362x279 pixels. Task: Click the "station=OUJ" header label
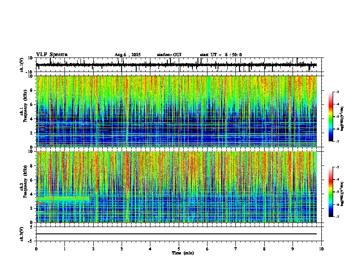pyautogui.click(x=169, y=55)
